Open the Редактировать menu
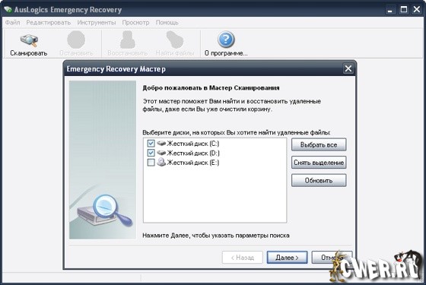This screenshot has width=426, height=285. [x=49, y=23]
